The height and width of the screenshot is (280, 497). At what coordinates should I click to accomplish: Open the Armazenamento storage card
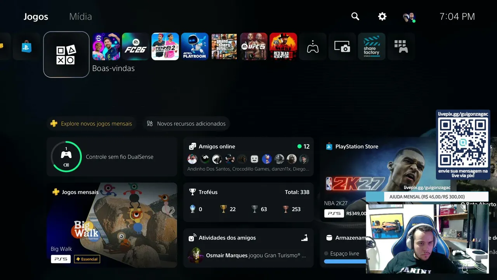(x=343, y=248)
